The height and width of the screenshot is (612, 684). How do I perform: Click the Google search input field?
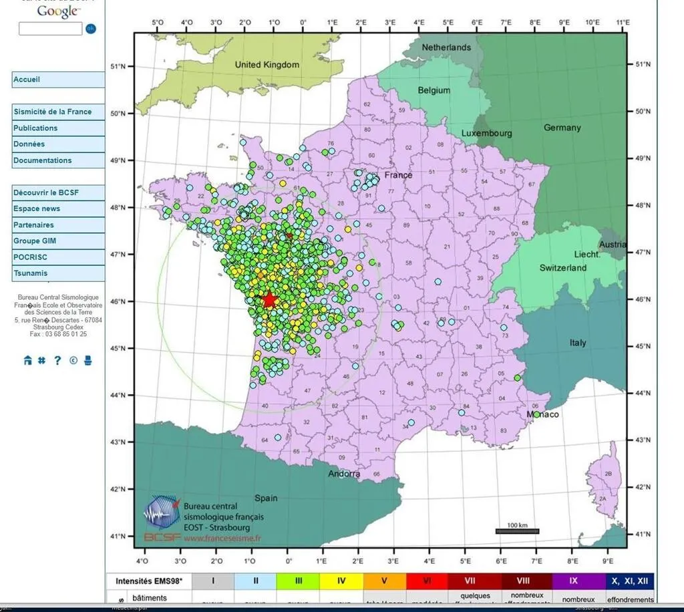[50, 29]
